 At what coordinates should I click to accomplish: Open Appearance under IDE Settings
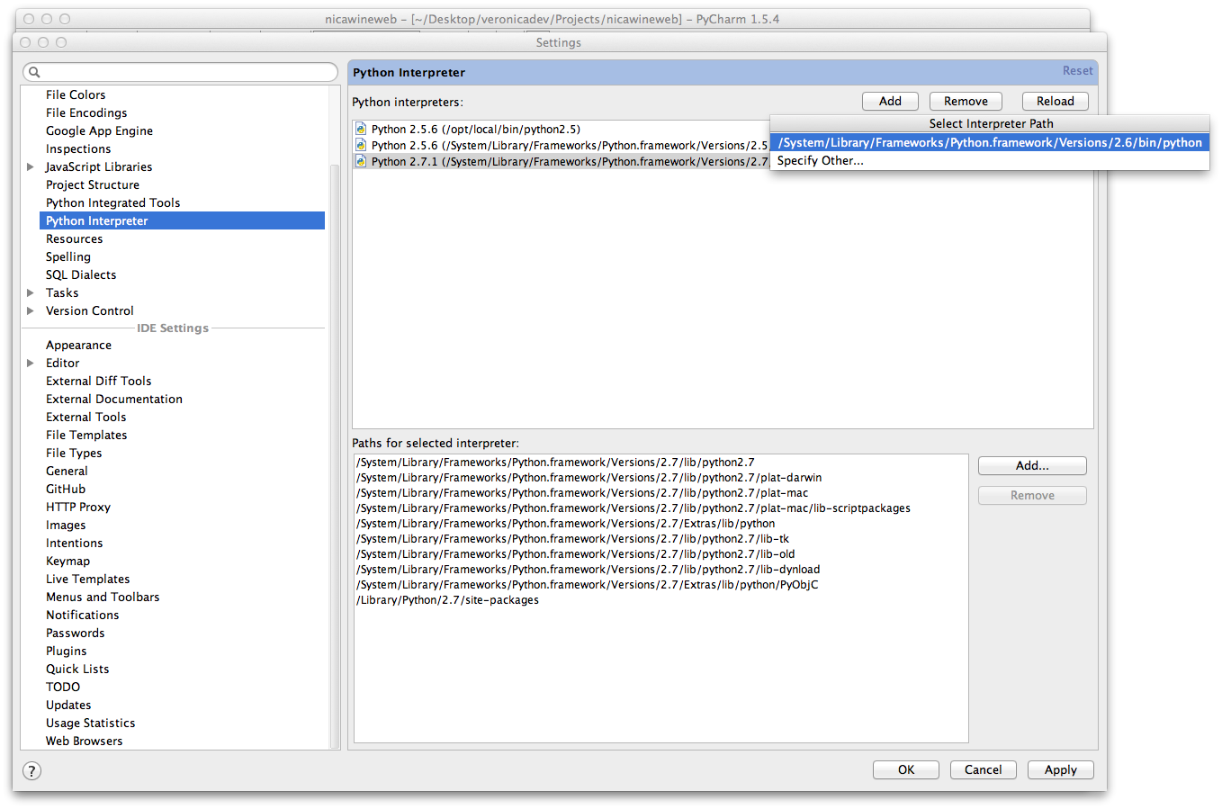tap(79, 345)
